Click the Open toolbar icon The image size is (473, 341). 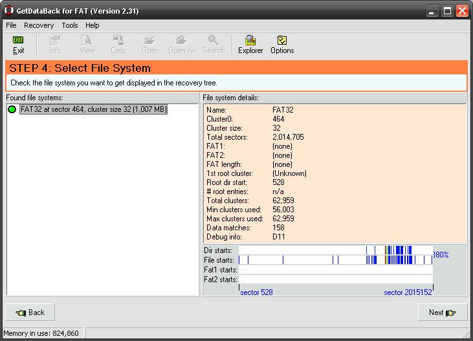click(150, 45)
